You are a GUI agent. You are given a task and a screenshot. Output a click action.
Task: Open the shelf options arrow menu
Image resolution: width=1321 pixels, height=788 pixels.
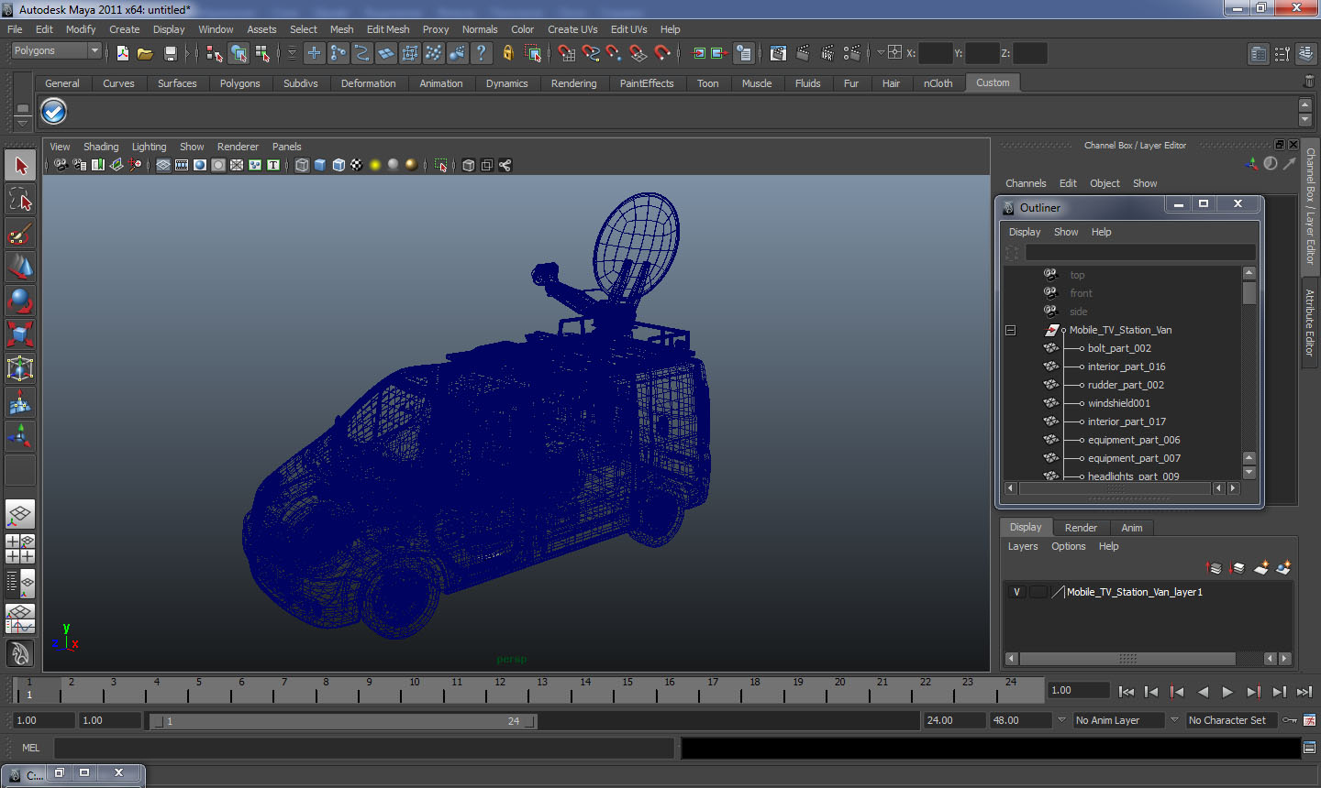tap(22, 123)
